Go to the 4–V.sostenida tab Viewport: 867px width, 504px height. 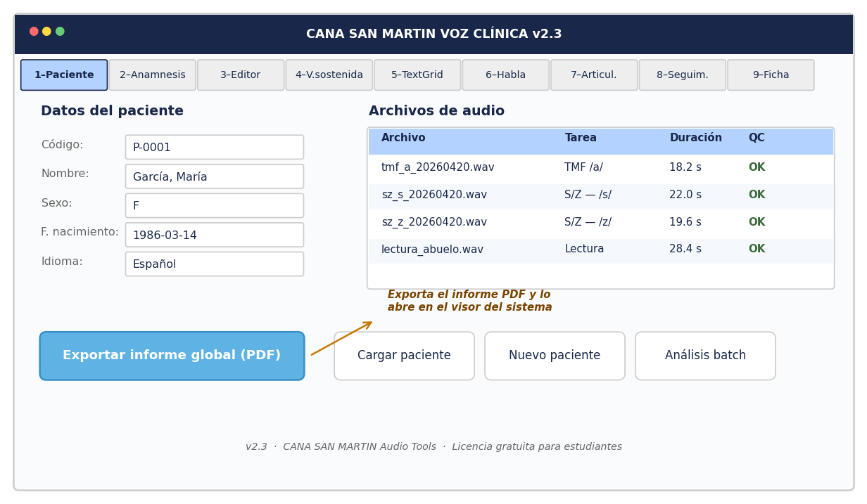[329, 75]
